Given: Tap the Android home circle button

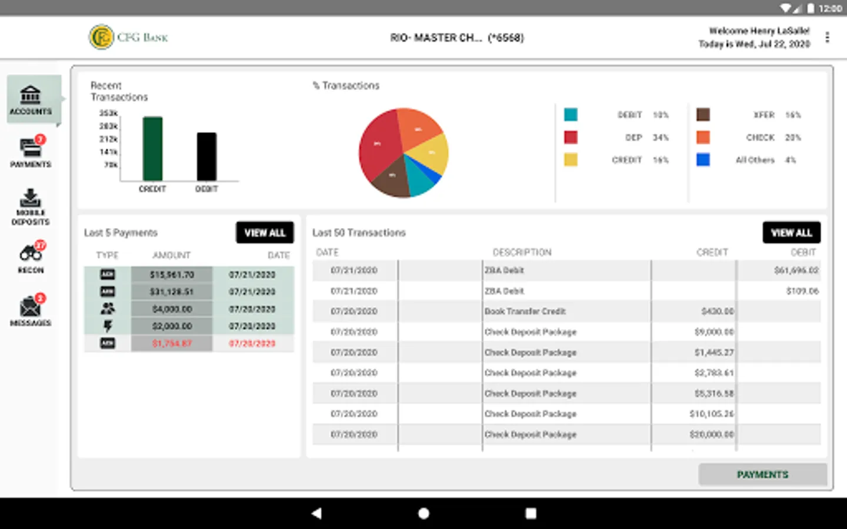Looking at the screenshot, I should point(423,513).
